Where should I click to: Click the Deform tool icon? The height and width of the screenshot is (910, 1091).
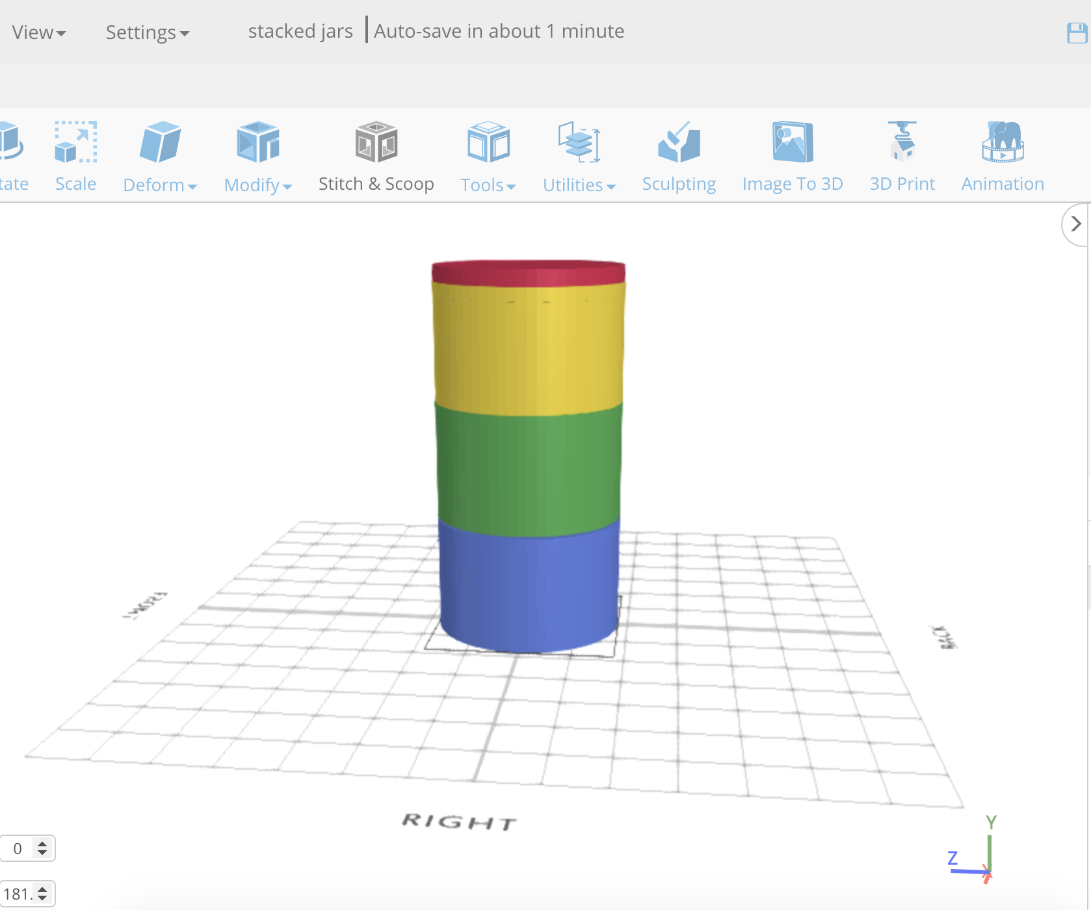tap(160, 140)
